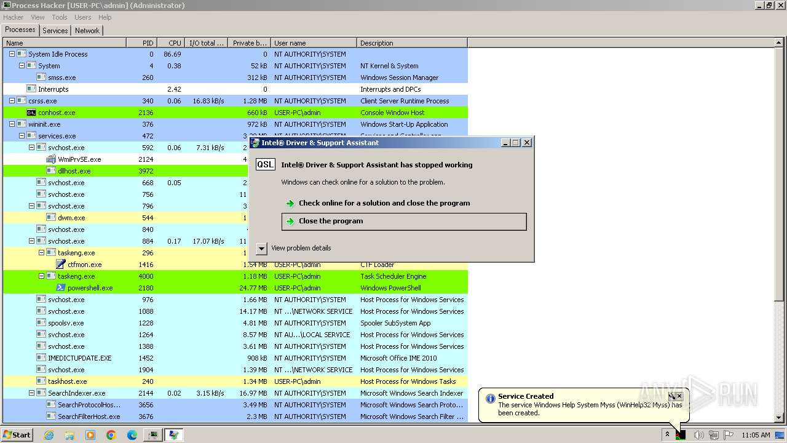Click the network tray icon
Viewport: 787px width, 443px height.
pyautogui.click(x=714, y=435)
